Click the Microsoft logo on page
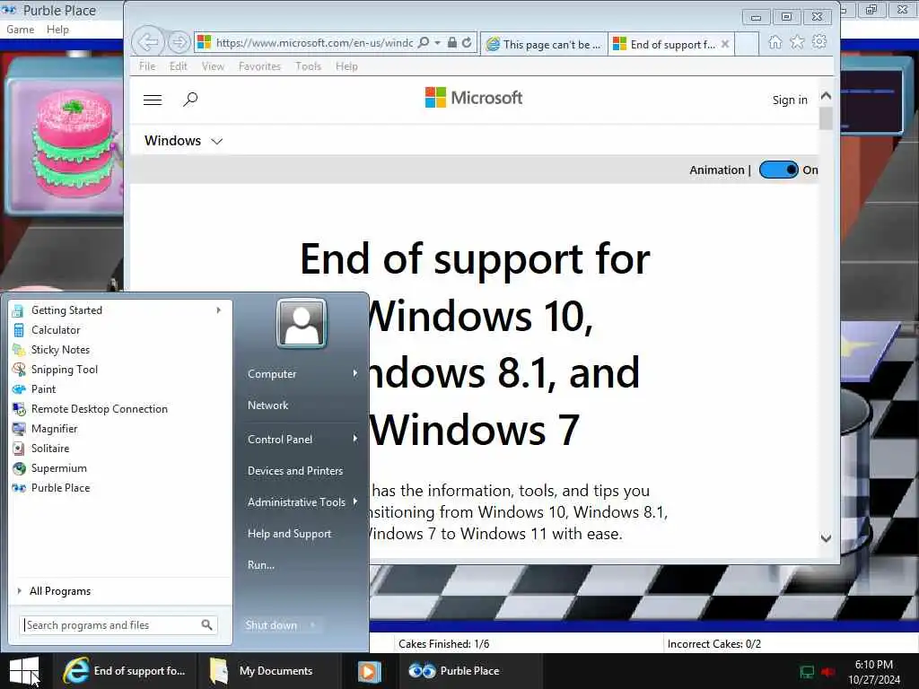919x689 pixels. (474, 98)
